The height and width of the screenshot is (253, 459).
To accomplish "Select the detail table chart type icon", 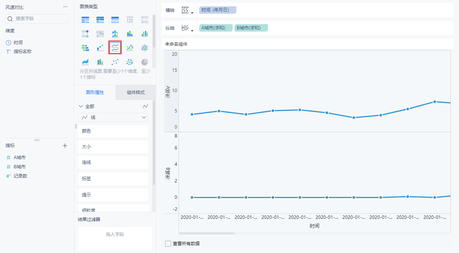I will pos(115,20).
